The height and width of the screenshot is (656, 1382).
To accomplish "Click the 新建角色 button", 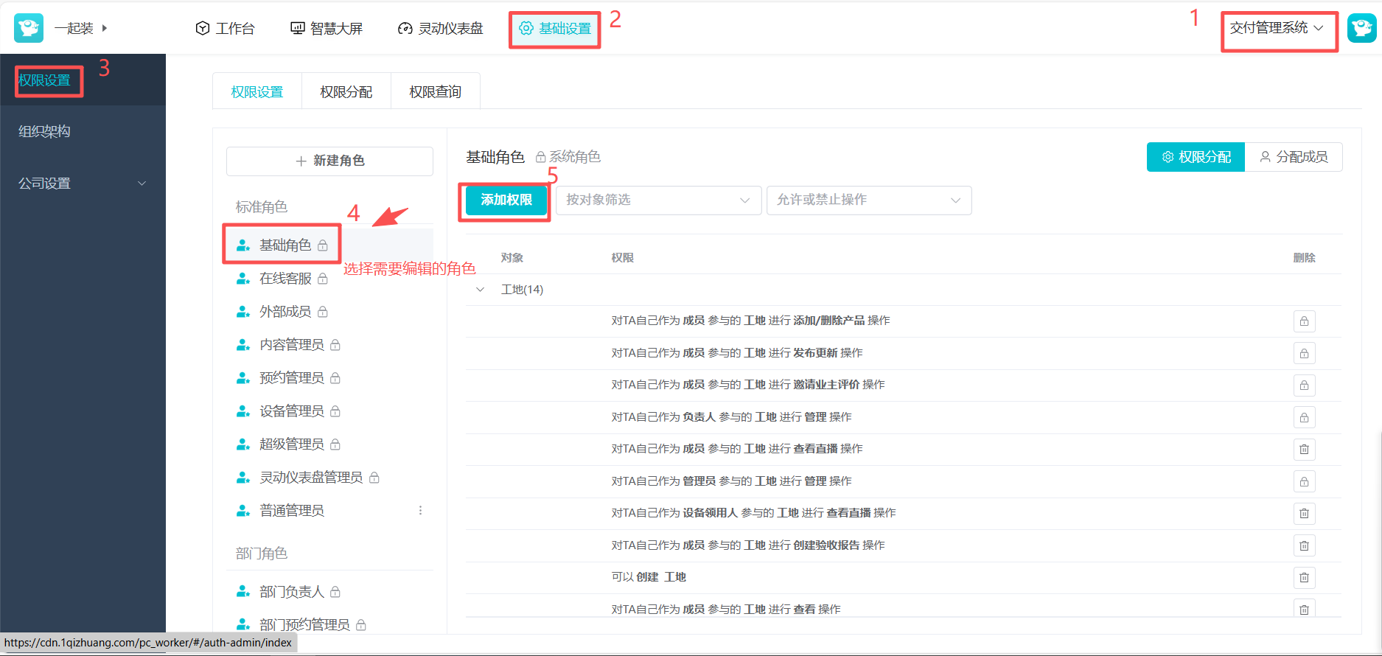I will click(x=329, y=161).
